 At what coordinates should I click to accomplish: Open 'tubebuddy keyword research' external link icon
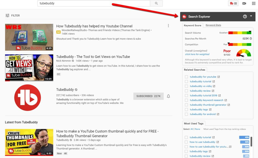[226, 100]
